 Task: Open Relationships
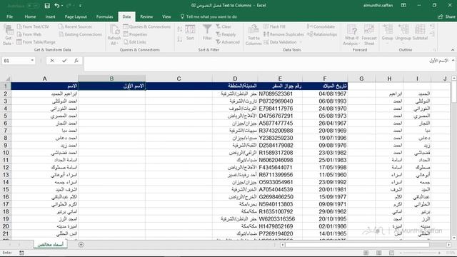(322, 34)
